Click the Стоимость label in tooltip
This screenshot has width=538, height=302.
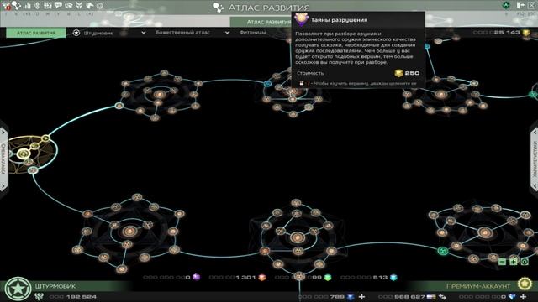pos(310,73)
